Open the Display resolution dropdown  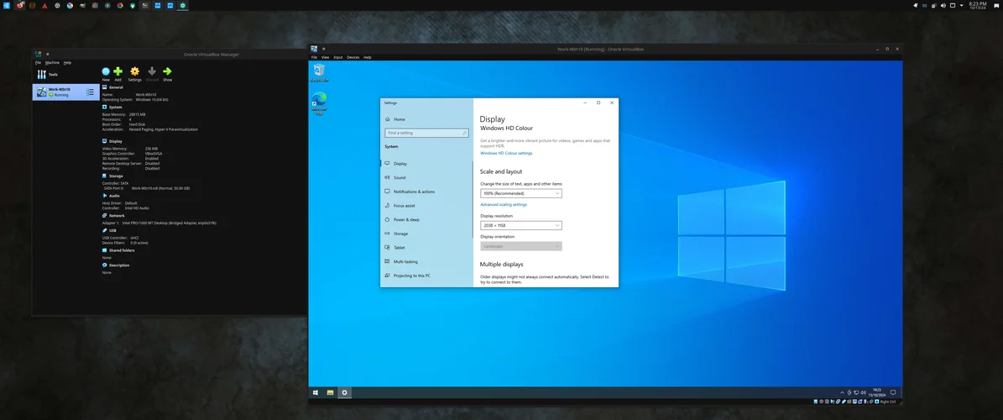pyautogui.click(x=520, y=225)
